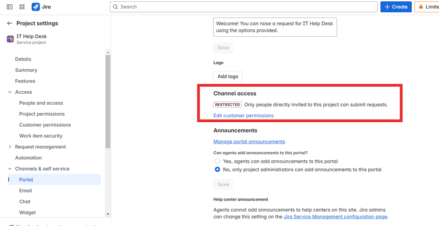
Task: Open Project permissions
Action: (42, 114)
